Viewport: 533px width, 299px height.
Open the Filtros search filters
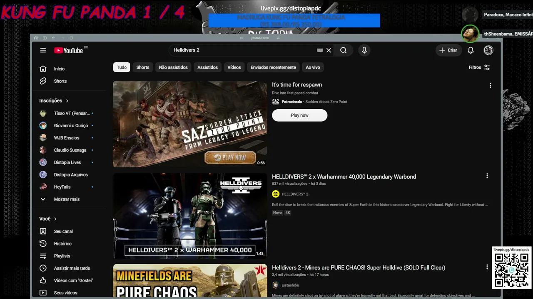click(x=479, y=67)
